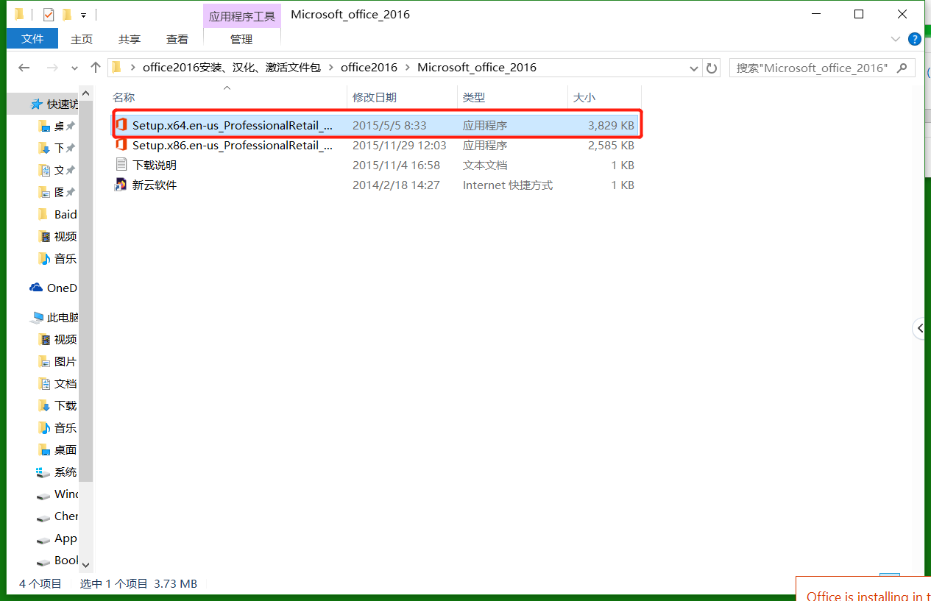The height and width of the screenshot is (601, 931).
Task: Refresh the current folder view
Action: [712, 68]
